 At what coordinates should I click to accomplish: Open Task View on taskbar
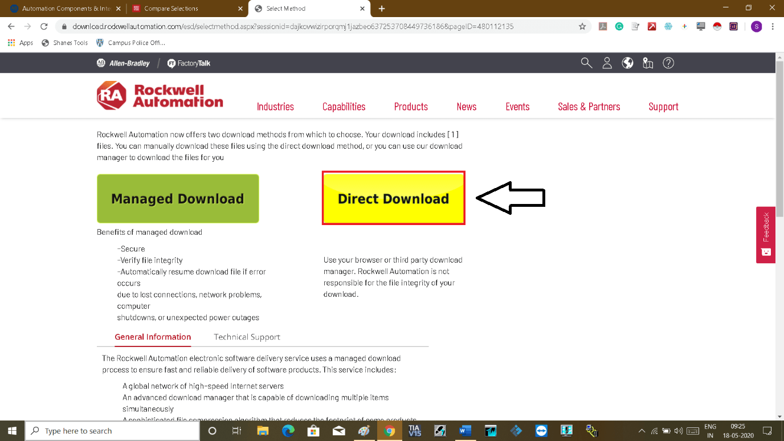coord(237,431)
